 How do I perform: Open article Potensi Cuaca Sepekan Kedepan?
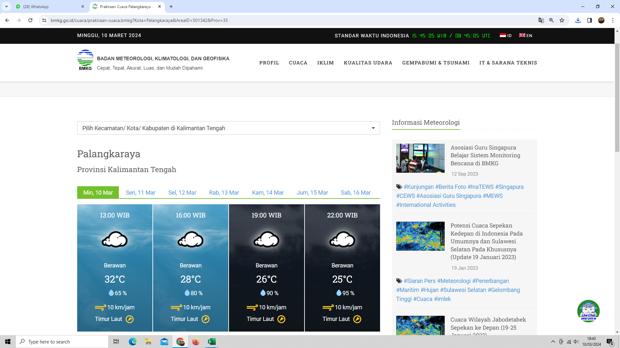coord(487,241)
